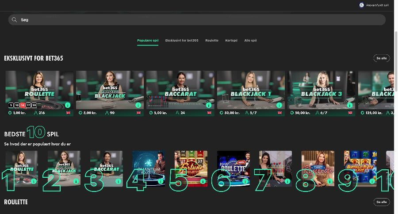Viewport: 398px width, 214px height.
Task: Focus the Søg search field
Action: click(197, 20)
